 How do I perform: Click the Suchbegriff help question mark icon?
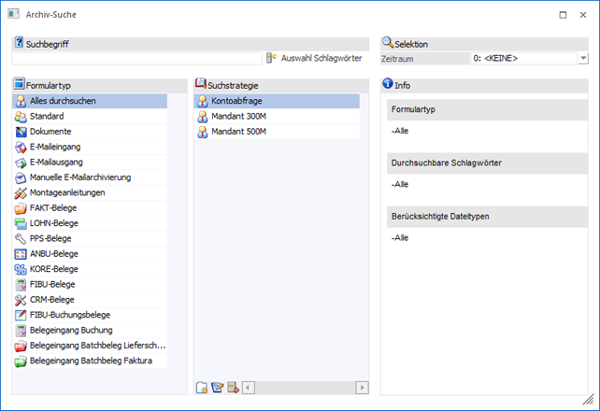click(19, 44)
